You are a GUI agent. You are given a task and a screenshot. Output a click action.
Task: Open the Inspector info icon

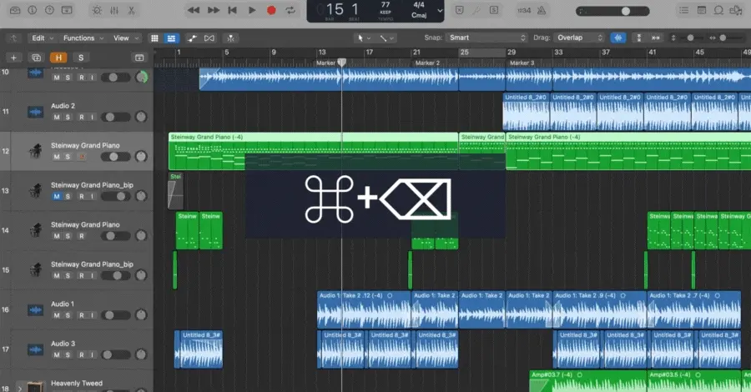click(32, 10)
